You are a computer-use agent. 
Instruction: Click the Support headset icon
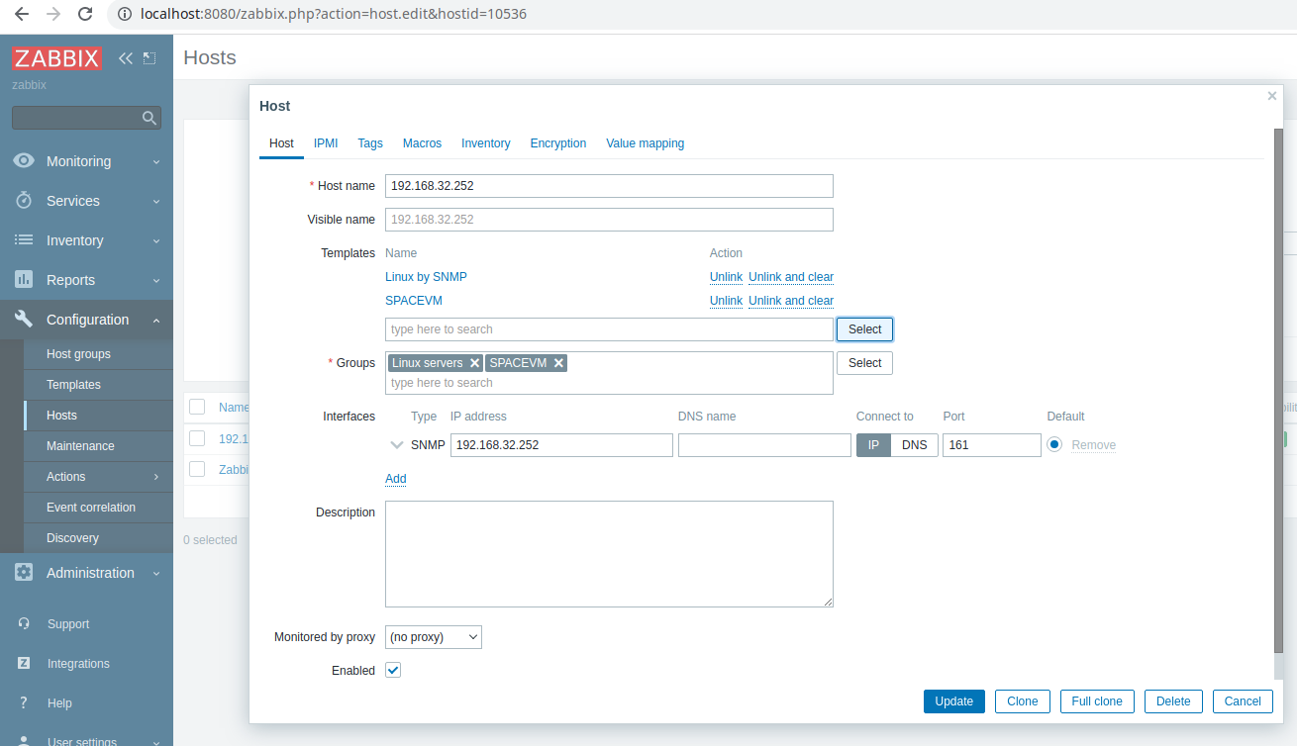24,624
